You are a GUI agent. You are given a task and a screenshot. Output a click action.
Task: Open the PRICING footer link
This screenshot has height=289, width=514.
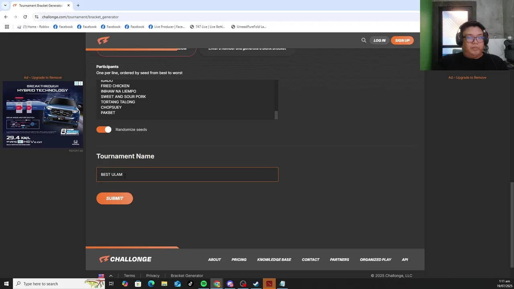(x=239, y=260)
